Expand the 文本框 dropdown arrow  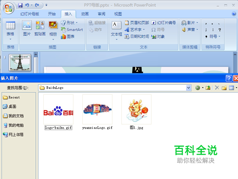pyautogui.click(x=117, y=40)
